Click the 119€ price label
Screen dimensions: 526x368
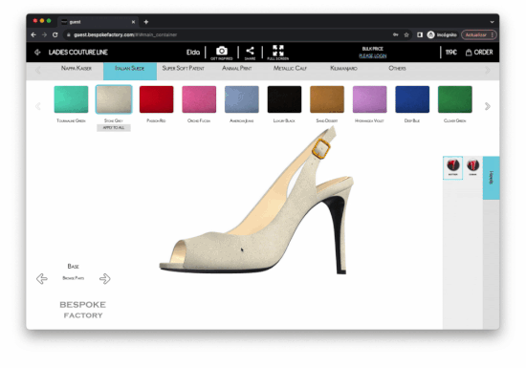pos(450,53)
